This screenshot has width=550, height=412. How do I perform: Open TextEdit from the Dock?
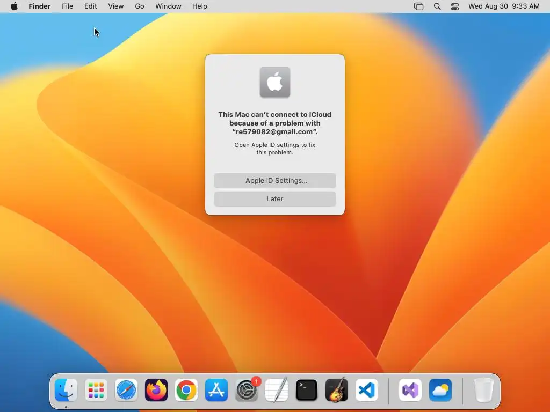click(x=277, y=390)
